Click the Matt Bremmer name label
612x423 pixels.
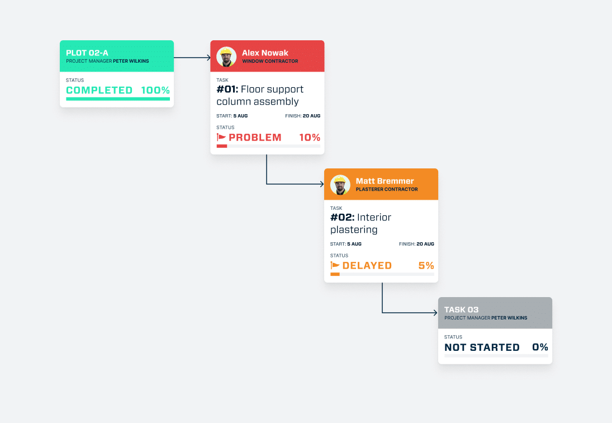pyautogui.click(x=385, y=181)
